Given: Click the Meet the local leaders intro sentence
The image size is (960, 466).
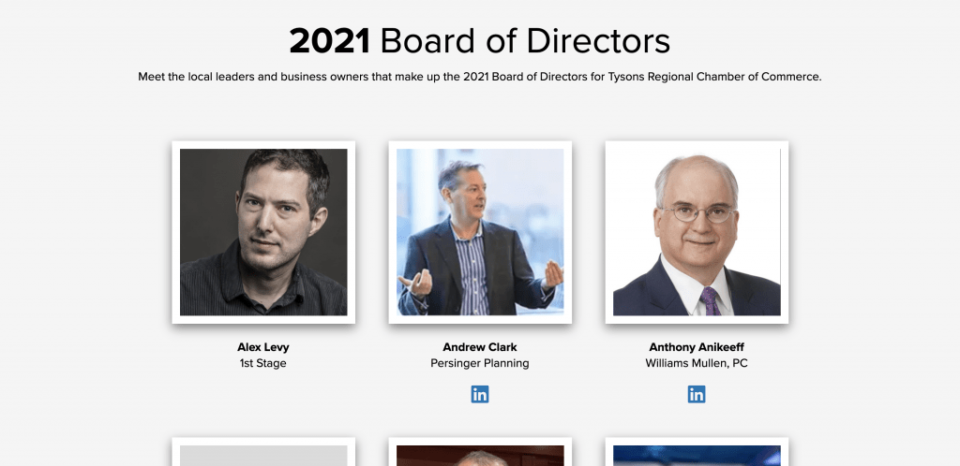Looking at the screenshot, I should tap(480, 77).
